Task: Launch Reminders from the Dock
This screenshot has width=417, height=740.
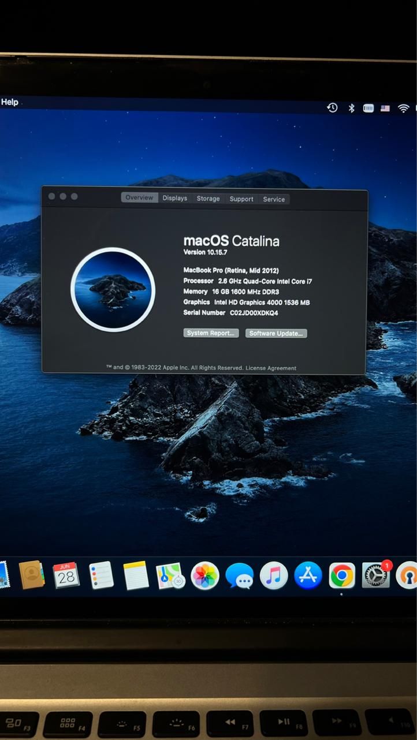Action: (101, 575)
